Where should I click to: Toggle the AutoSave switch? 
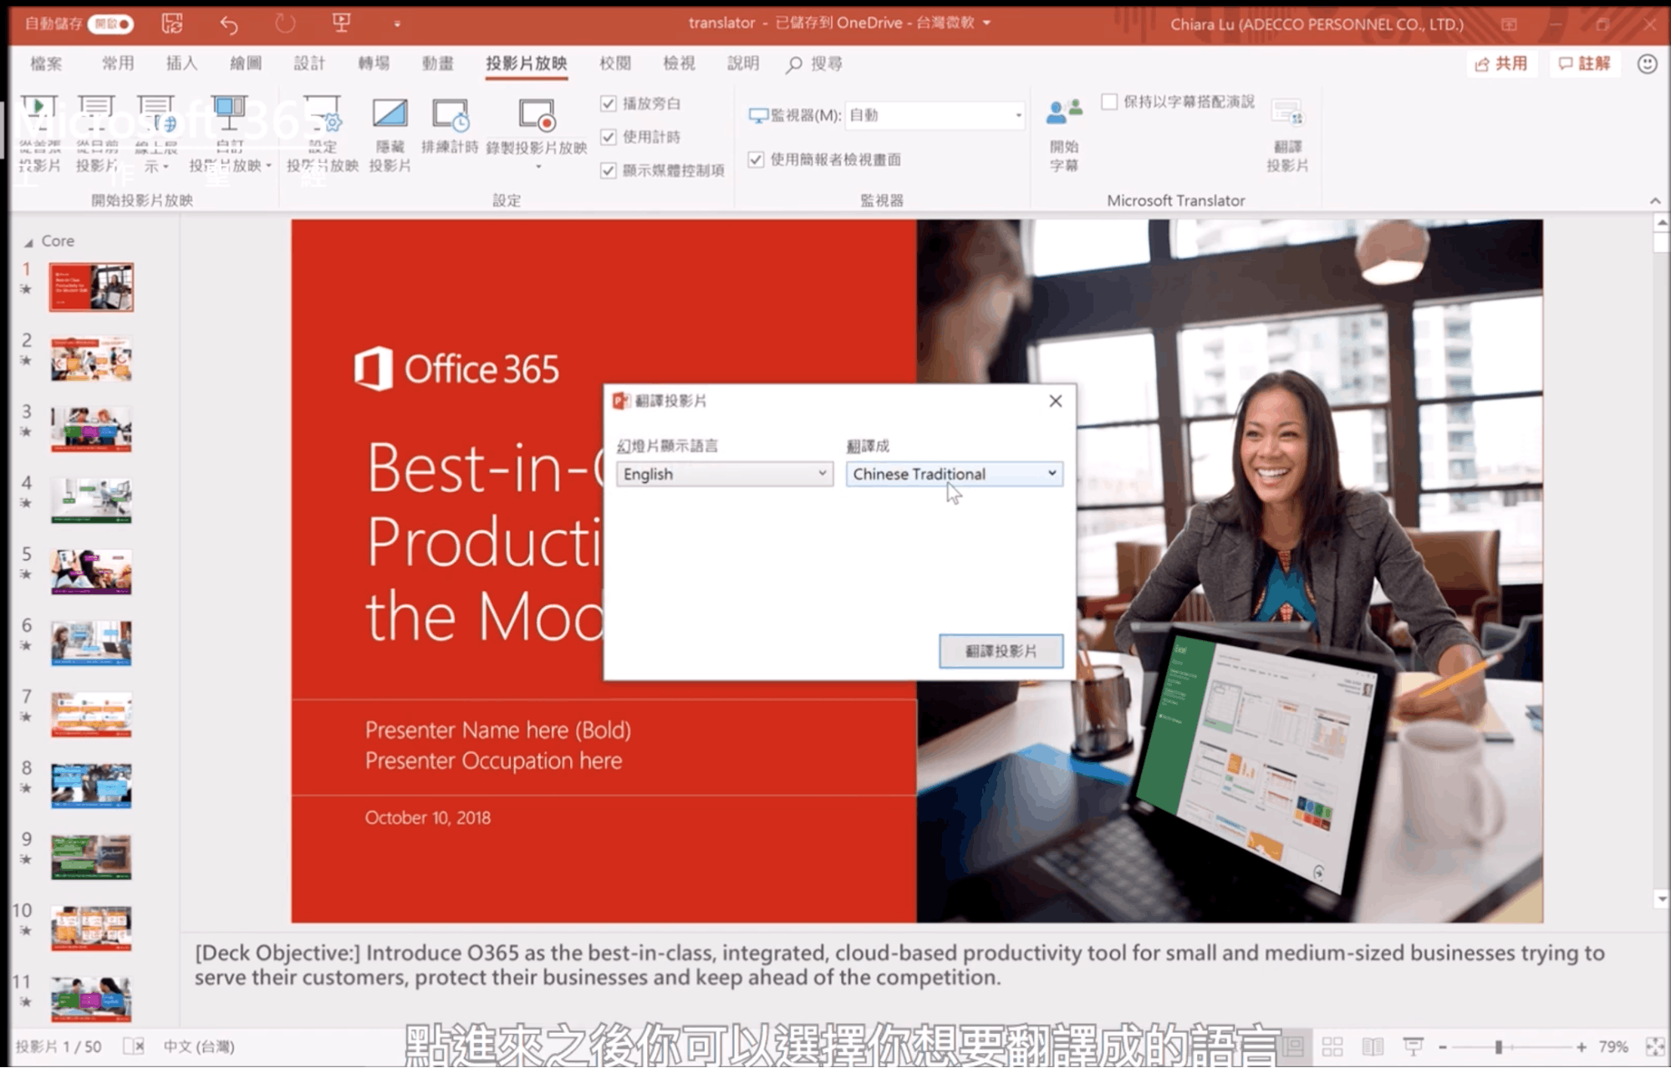click(110, 23)
